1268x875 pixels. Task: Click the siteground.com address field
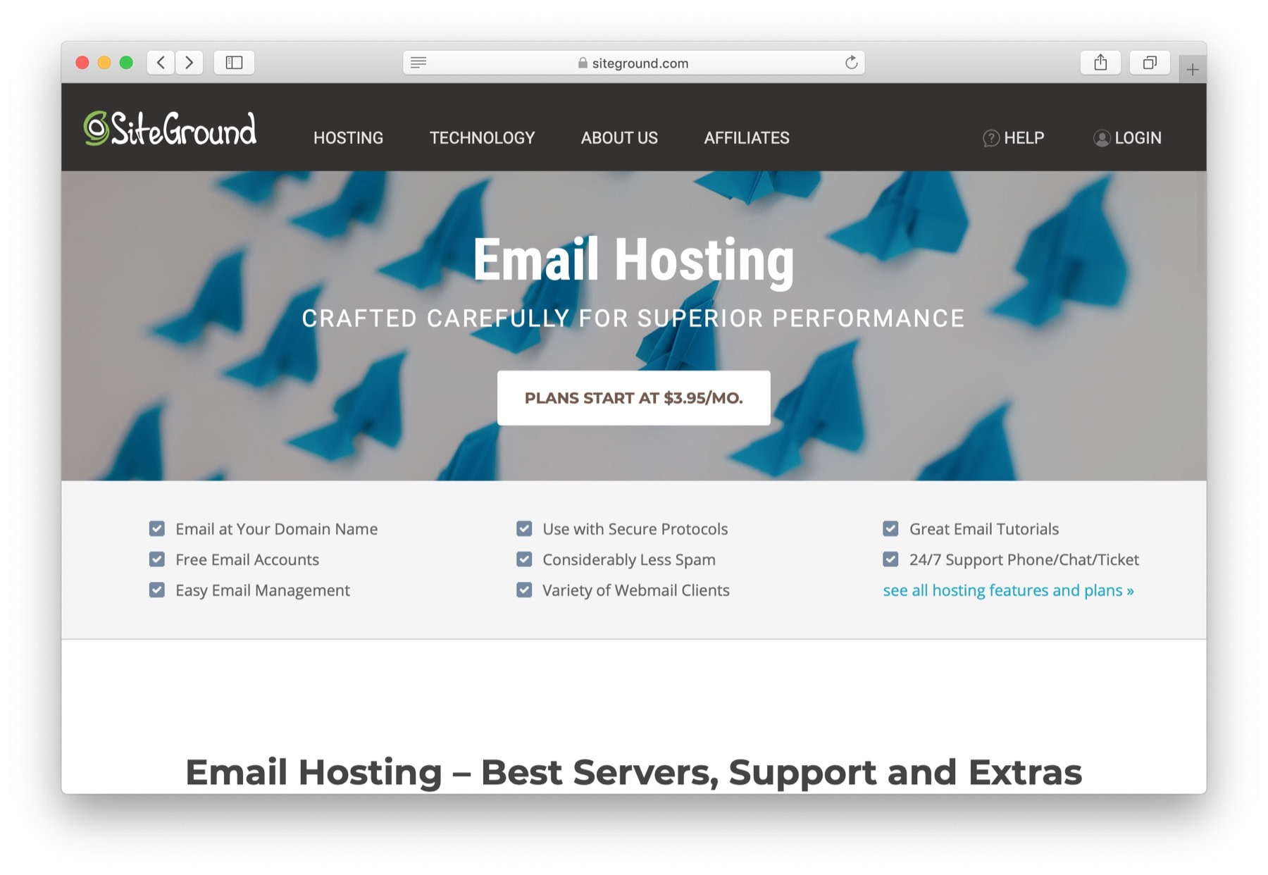(633, 63)
